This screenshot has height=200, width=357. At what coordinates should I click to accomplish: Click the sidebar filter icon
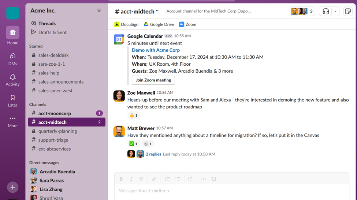coord(99,11)
